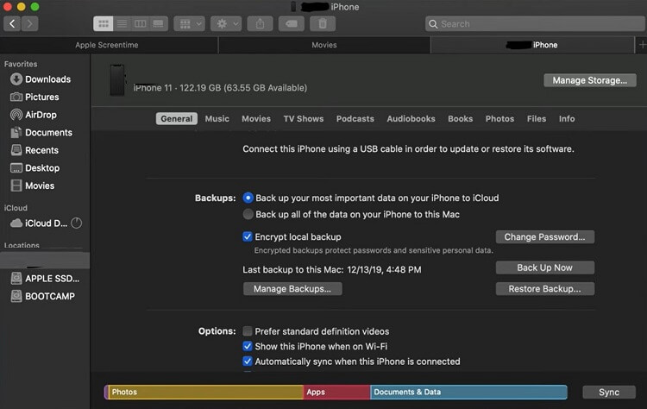
Task: Select back up to iCloud radio option
Action: pos(248,198)
